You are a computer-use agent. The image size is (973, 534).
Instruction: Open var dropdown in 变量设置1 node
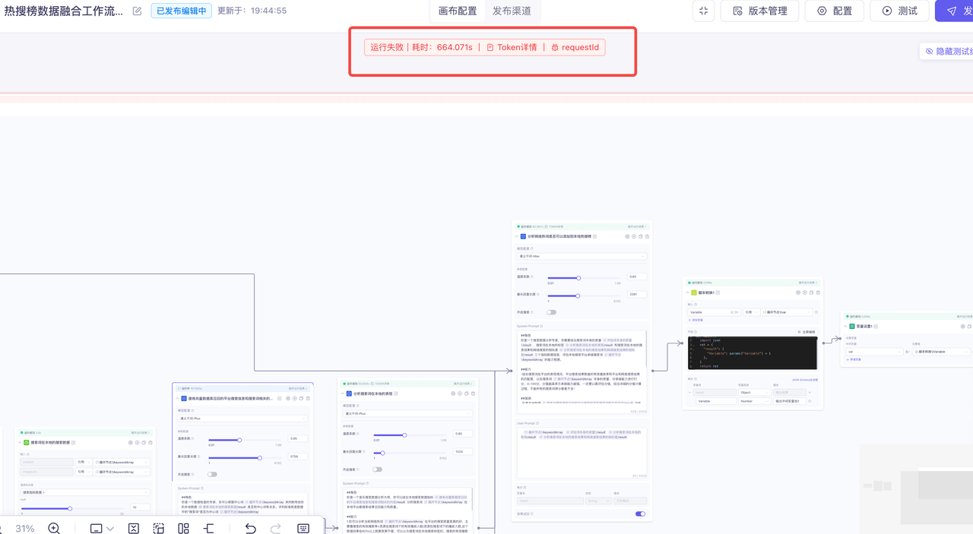873,352
